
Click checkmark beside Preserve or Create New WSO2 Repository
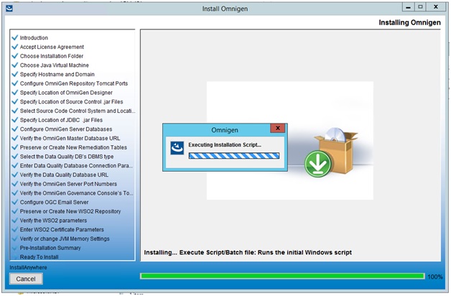(15, 211)
